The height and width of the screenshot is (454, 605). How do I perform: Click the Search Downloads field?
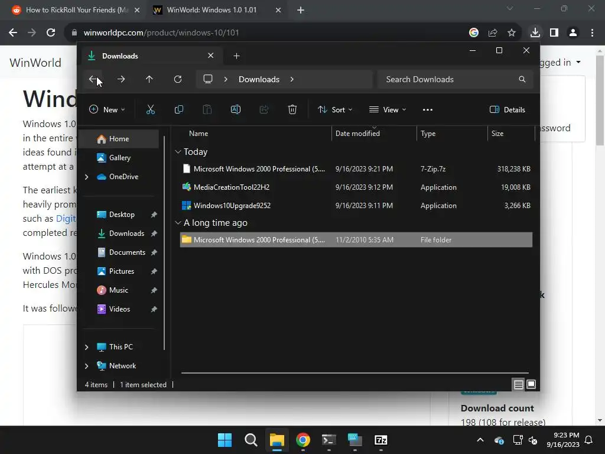pos(456,79)
